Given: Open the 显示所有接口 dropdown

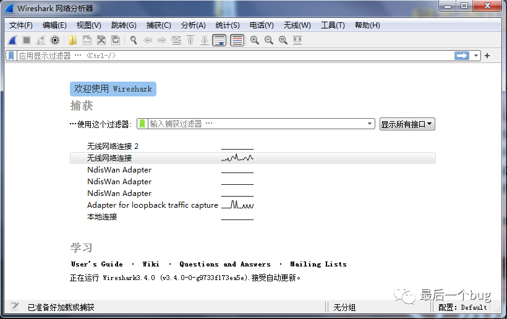Looking at the screenshot, I should click(x=407, y=124).
